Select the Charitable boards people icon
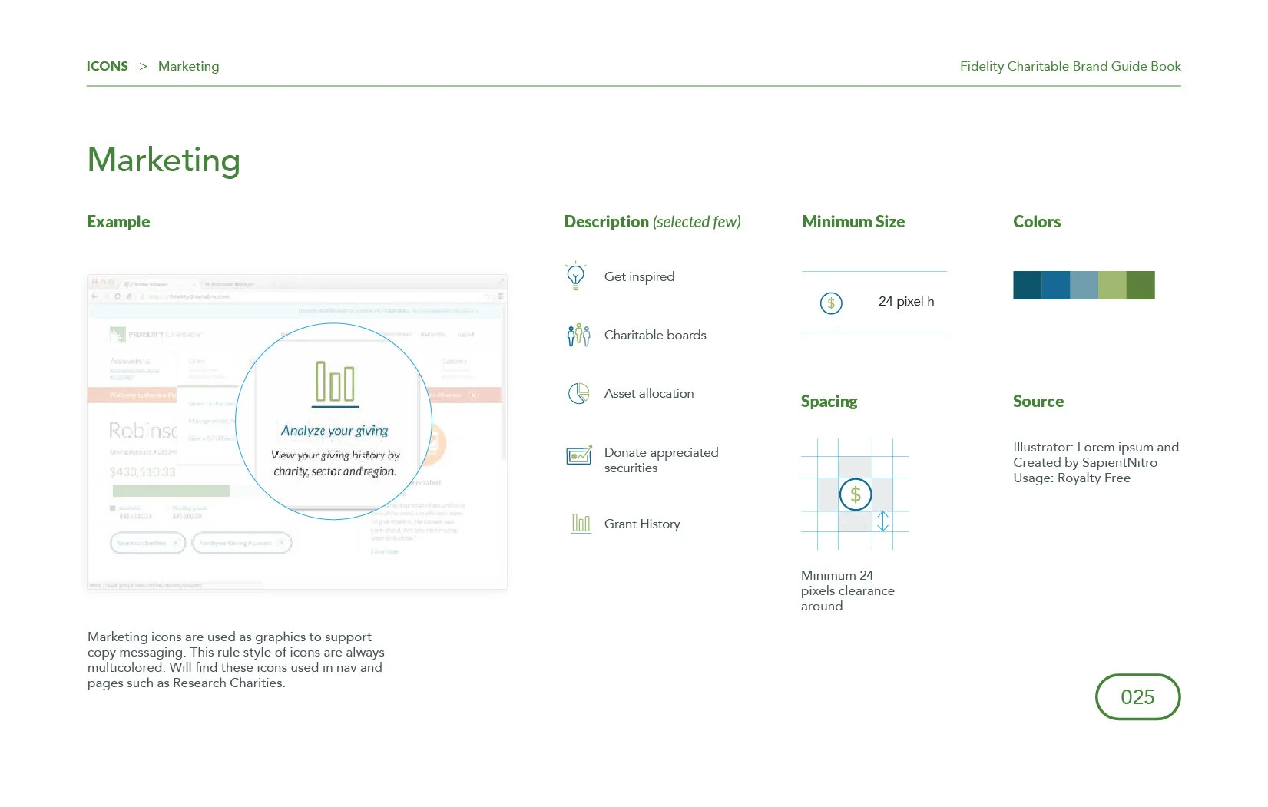 pyautogui.click(x=578, y=335)
